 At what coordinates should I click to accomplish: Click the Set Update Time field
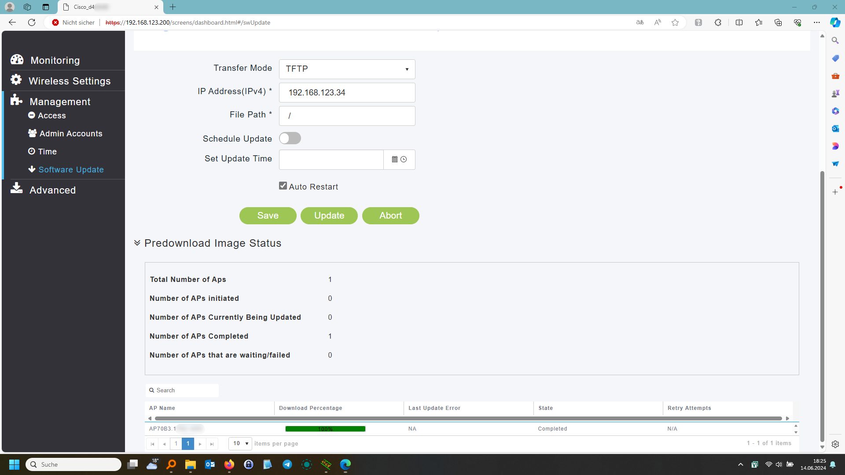coord(331,160)
